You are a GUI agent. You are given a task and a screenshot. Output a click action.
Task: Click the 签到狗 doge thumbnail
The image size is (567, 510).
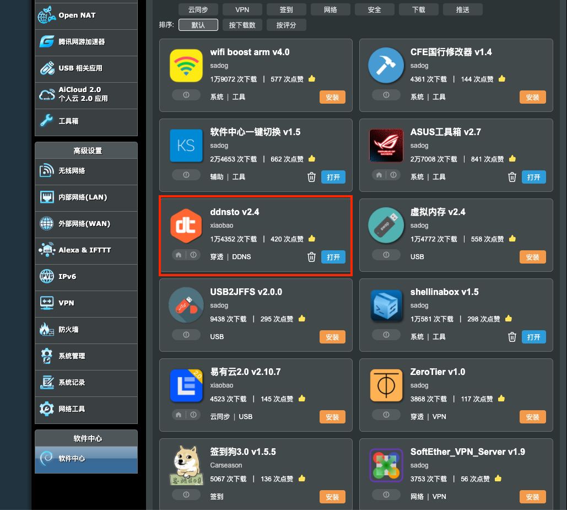coord(186,465)
